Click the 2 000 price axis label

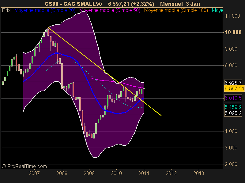231,164
